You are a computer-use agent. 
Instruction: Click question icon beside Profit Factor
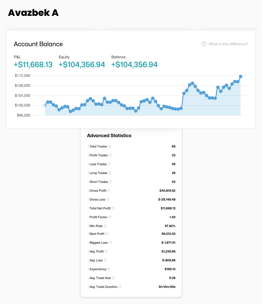[x=110, y=217]
